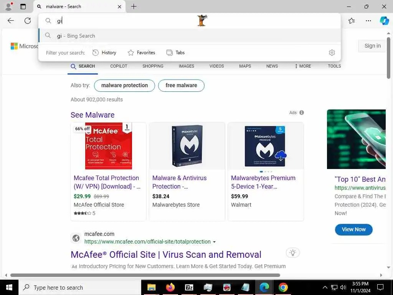Open a new tab with plus button
This screenshot has width=393, height=295.
coord(134,7)
